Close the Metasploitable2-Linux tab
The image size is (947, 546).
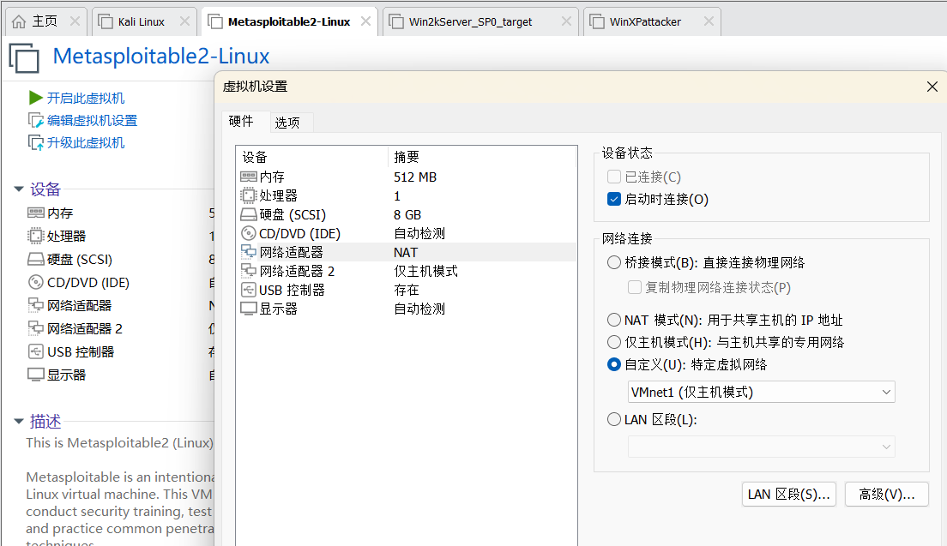(x=365, y=21)
